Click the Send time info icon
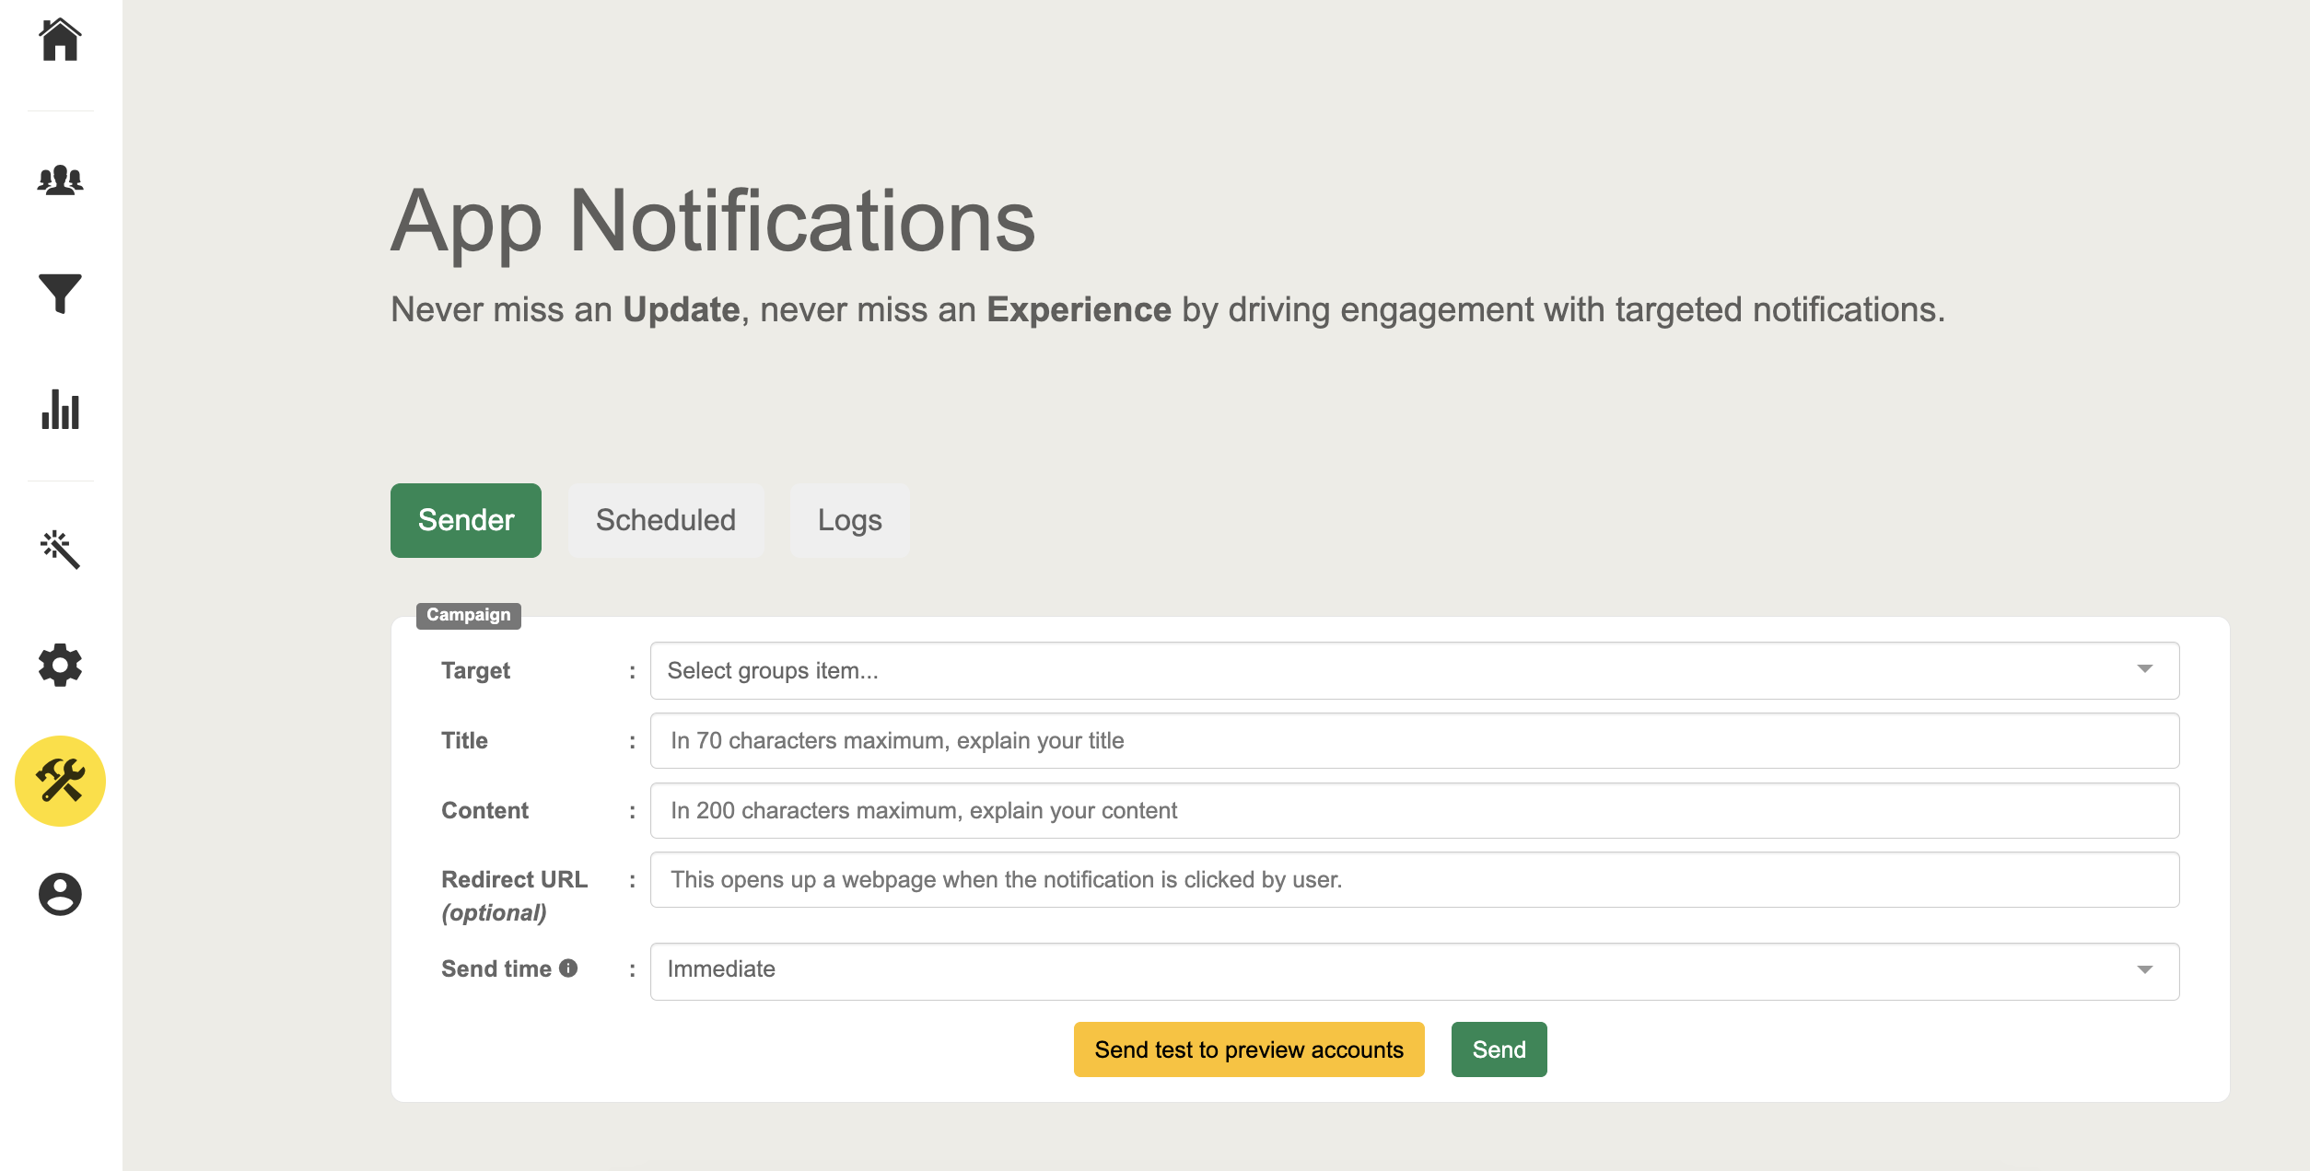This screenshot has height=1171, width=2310. pyautogui.click(x=568, y=968)
